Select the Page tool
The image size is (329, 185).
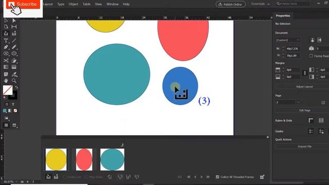click(x=6, y=27)
